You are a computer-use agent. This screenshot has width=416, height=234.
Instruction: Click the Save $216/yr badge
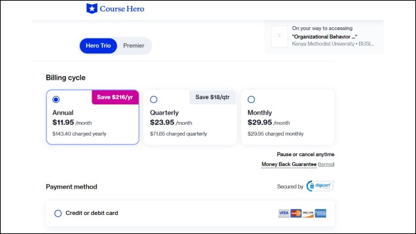point(115,97)
